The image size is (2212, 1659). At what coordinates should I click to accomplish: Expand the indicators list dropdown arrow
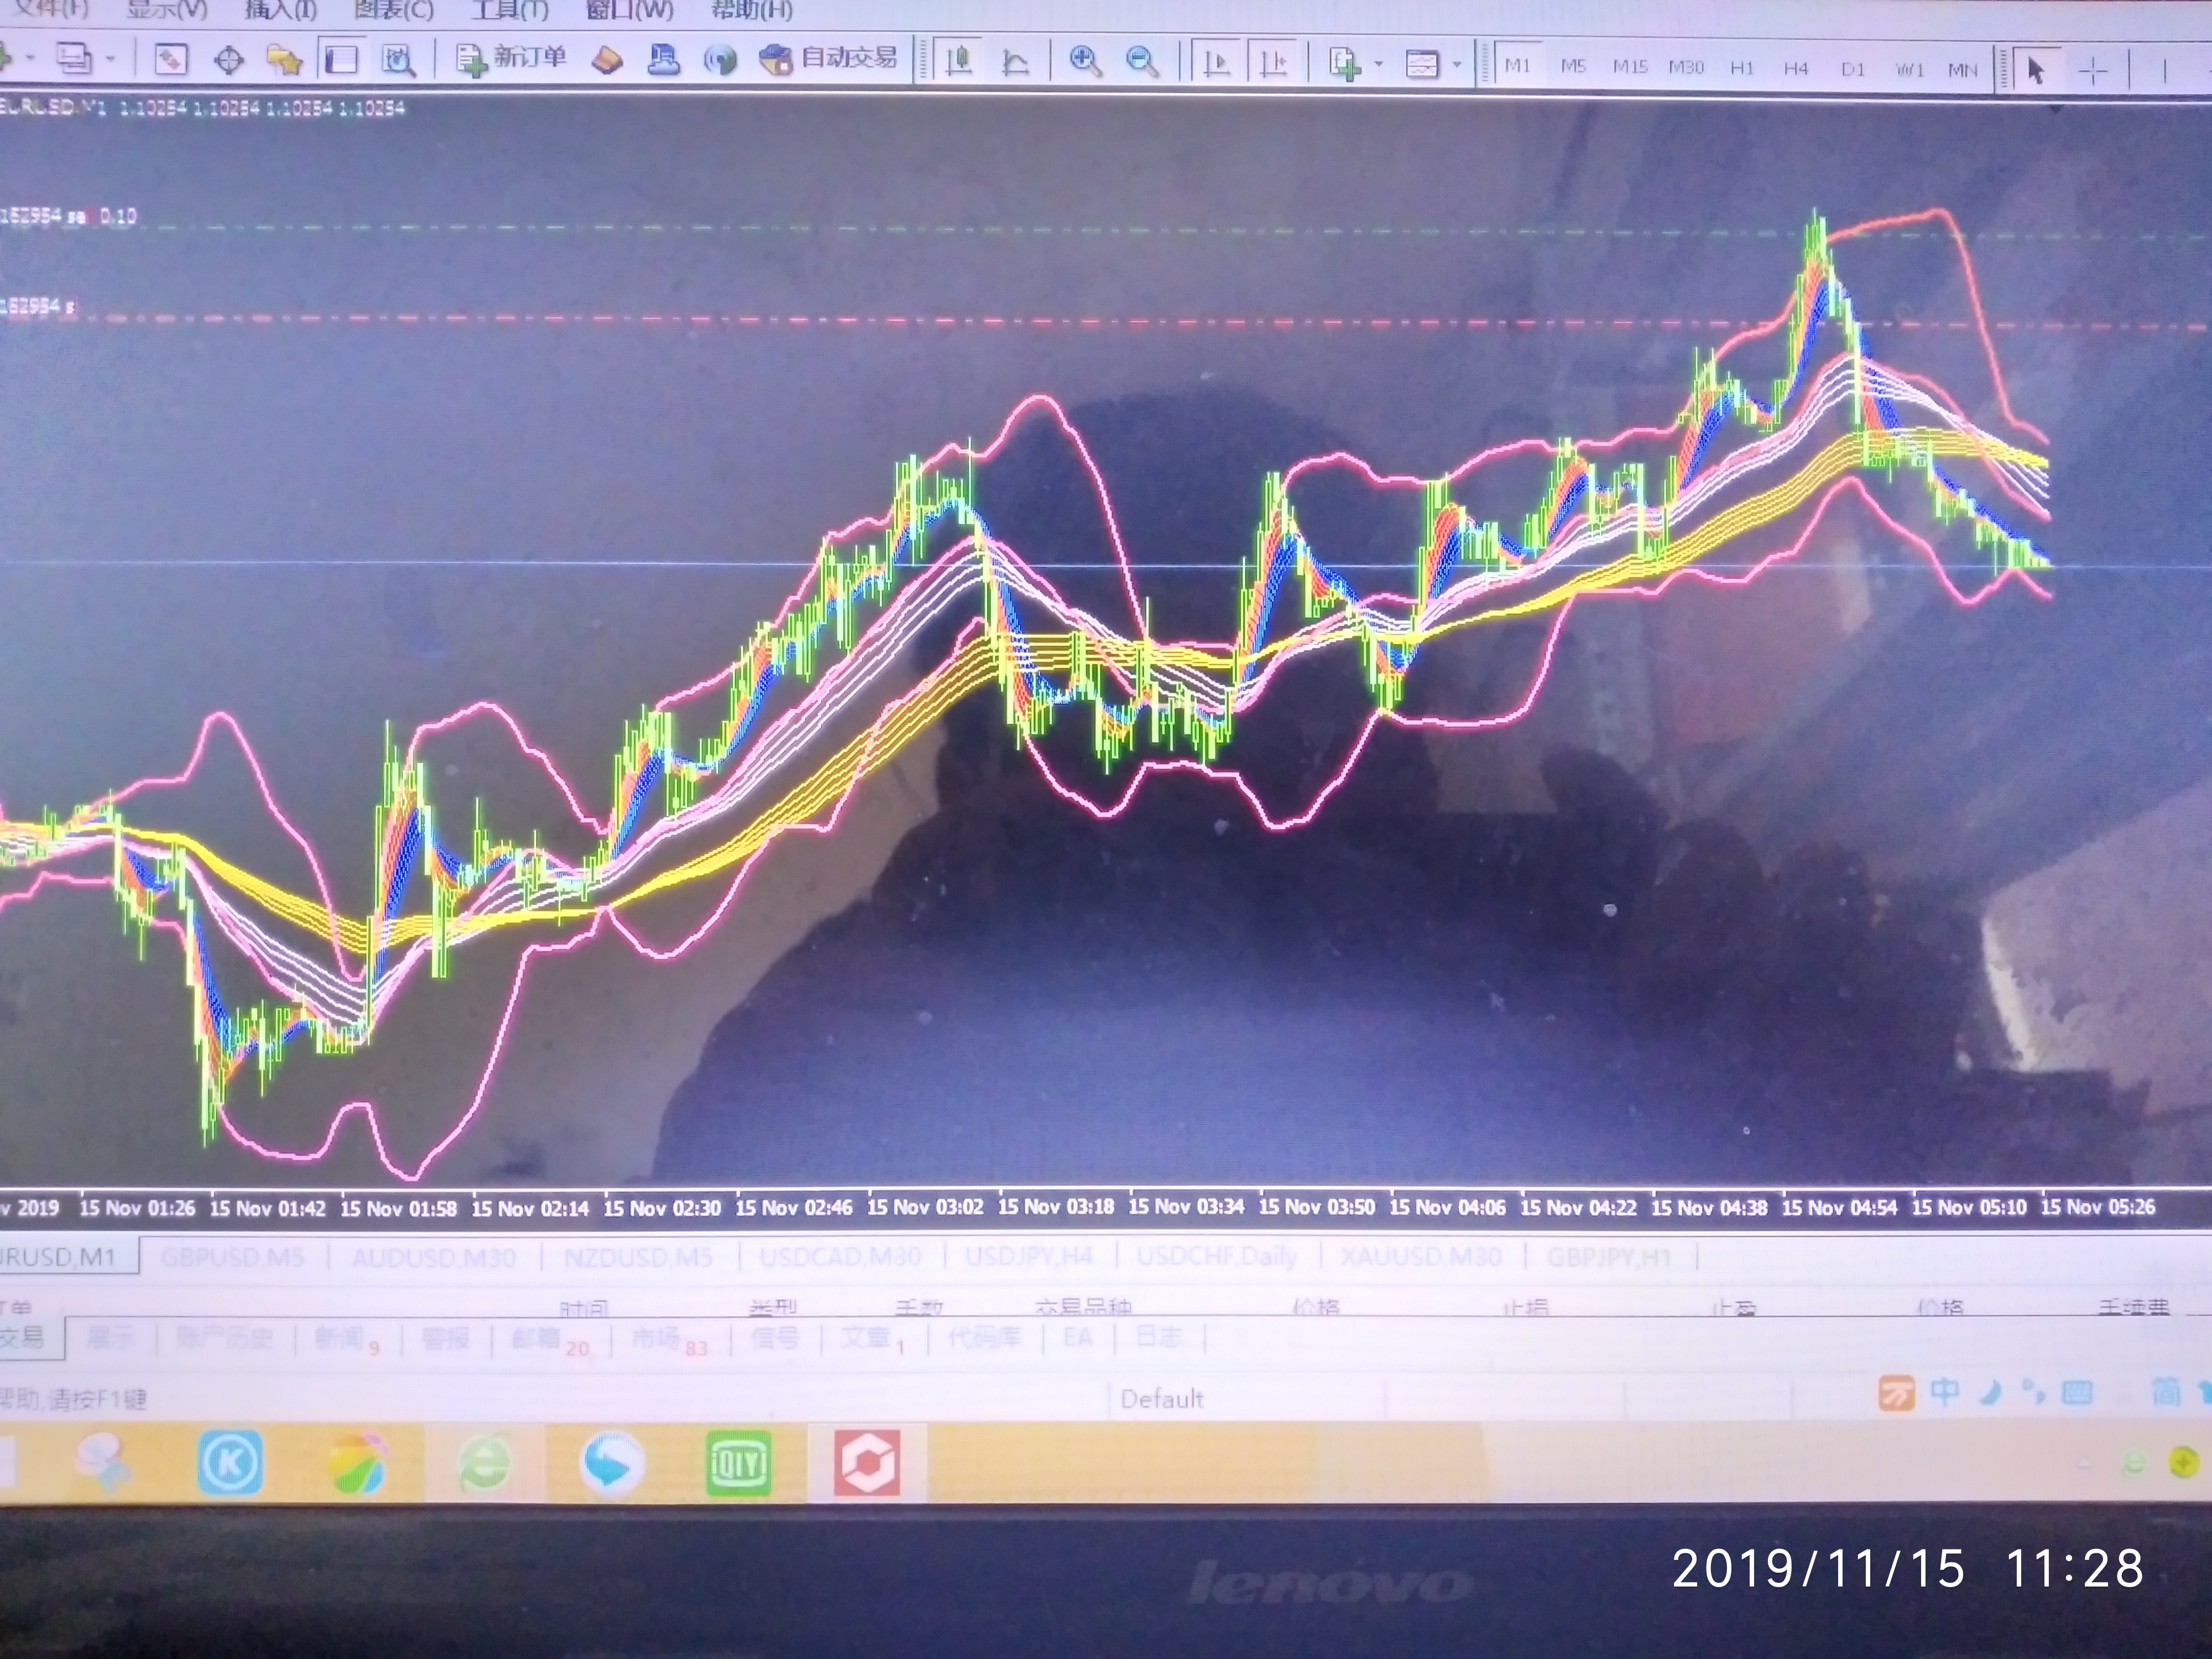point(1378,65)
